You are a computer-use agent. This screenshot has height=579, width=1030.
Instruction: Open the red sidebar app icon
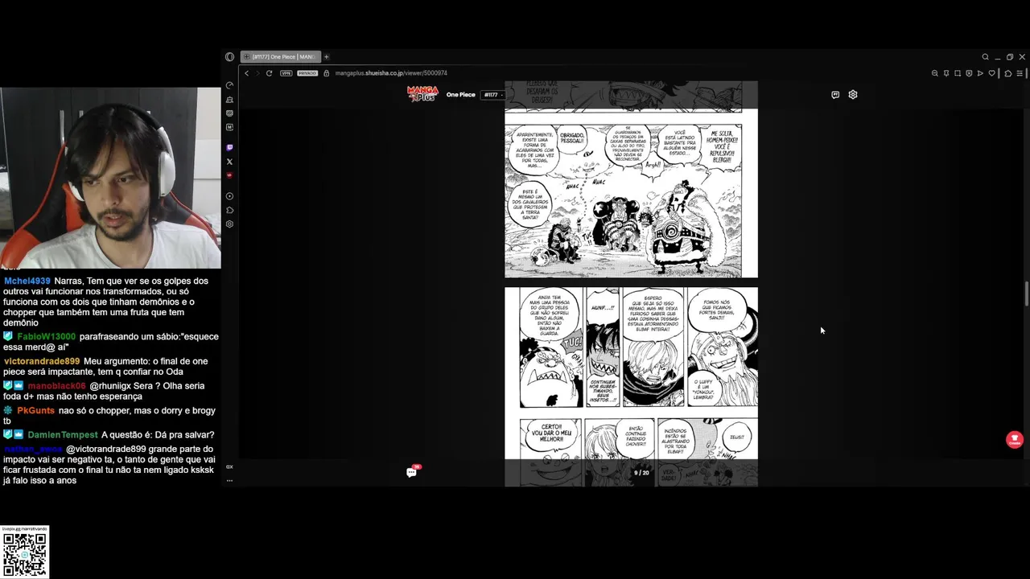pos(229,175)
